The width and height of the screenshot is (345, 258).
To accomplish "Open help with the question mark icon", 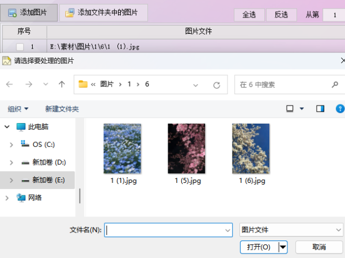I will (x=340, y=108).
